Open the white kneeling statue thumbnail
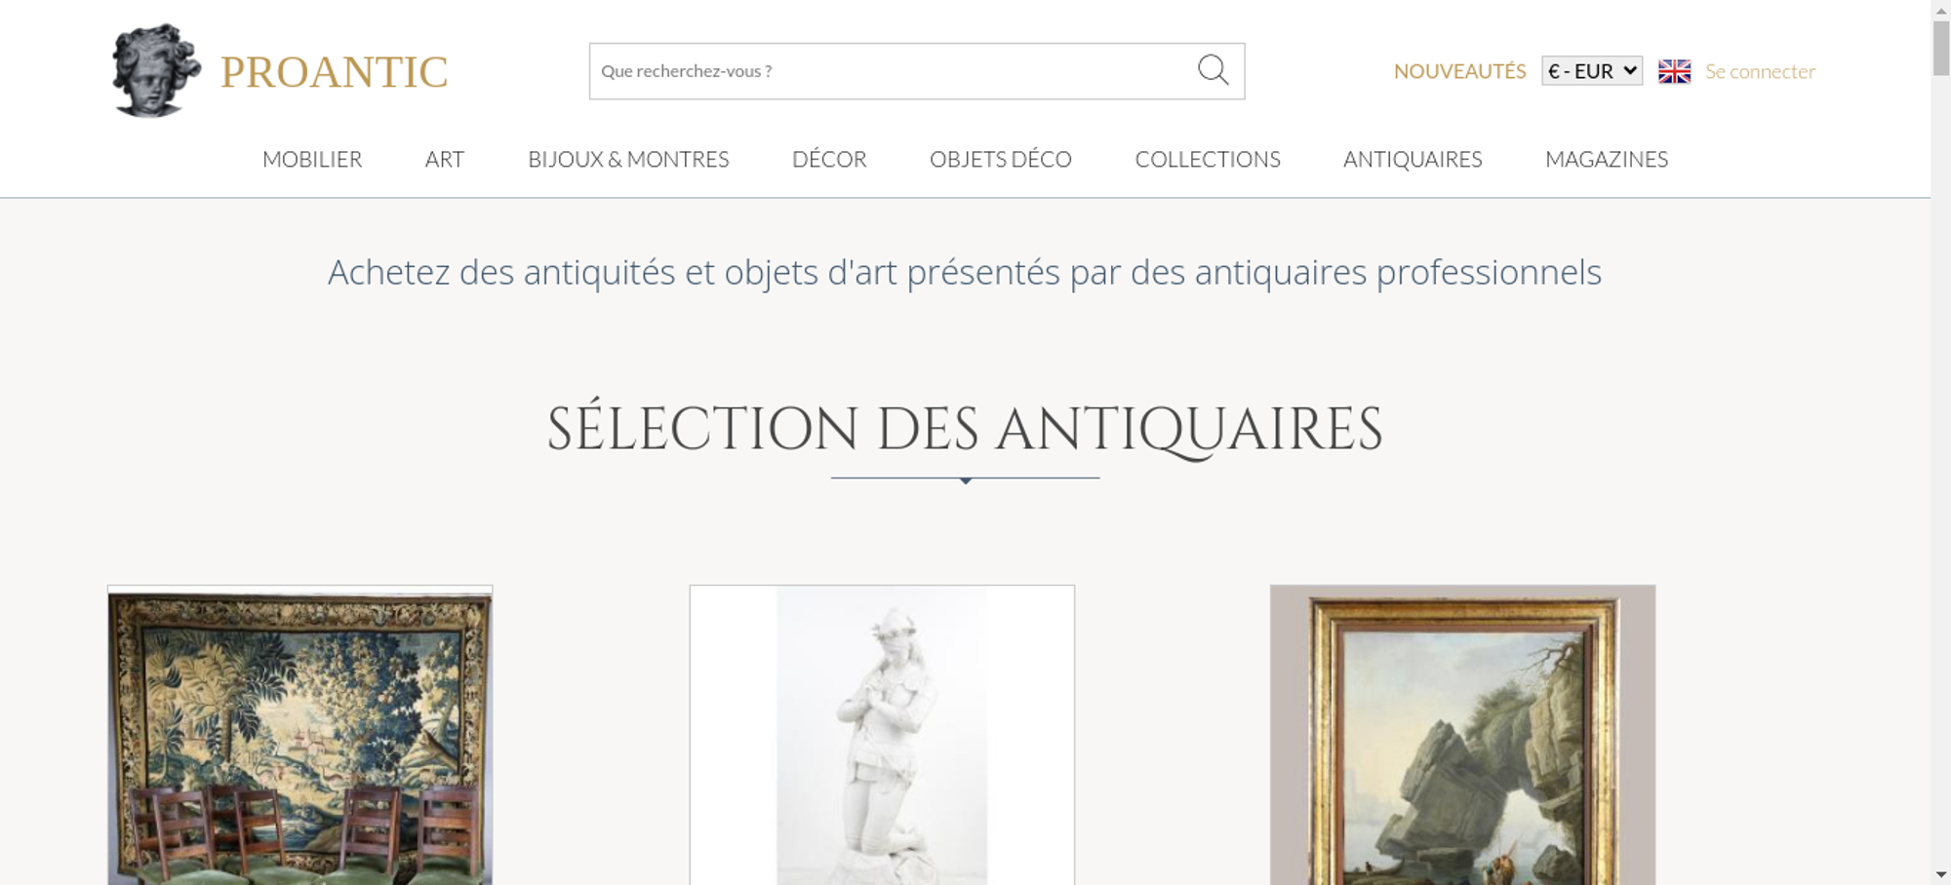Viewport: 1951px width, 885px height. coord(882,735)
